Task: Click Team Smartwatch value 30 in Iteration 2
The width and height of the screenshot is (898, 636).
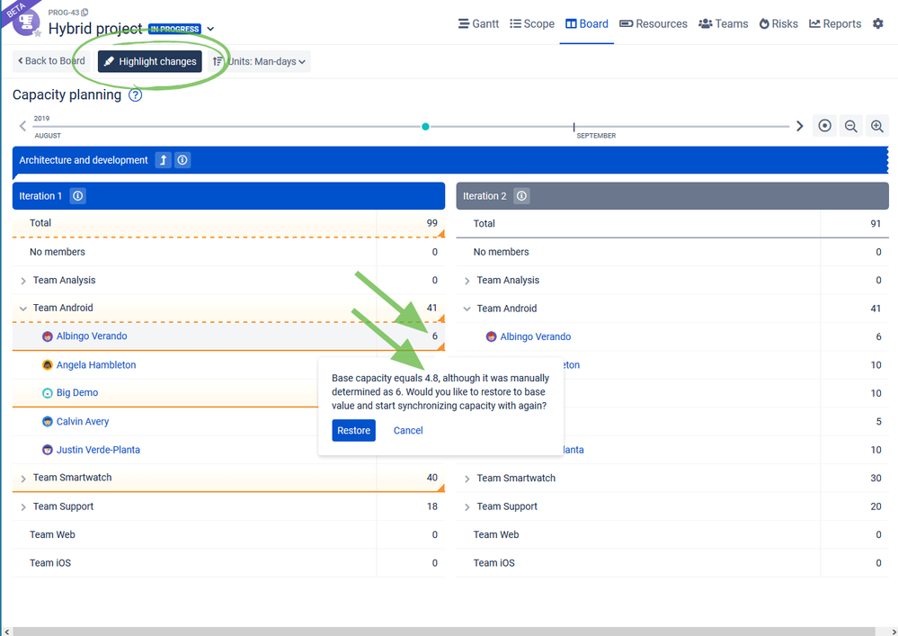Action: point(876,478)
